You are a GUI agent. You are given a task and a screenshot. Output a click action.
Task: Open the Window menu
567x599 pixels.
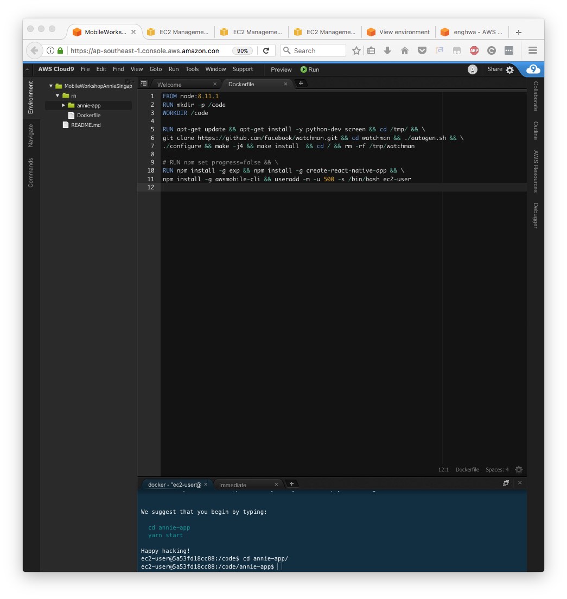[215, 69]
